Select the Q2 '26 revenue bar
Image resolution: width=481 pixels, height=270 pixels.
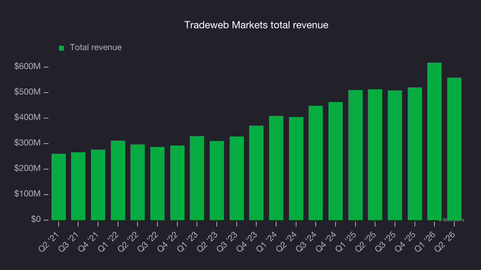pyautogui.click(x=454, y=149)
